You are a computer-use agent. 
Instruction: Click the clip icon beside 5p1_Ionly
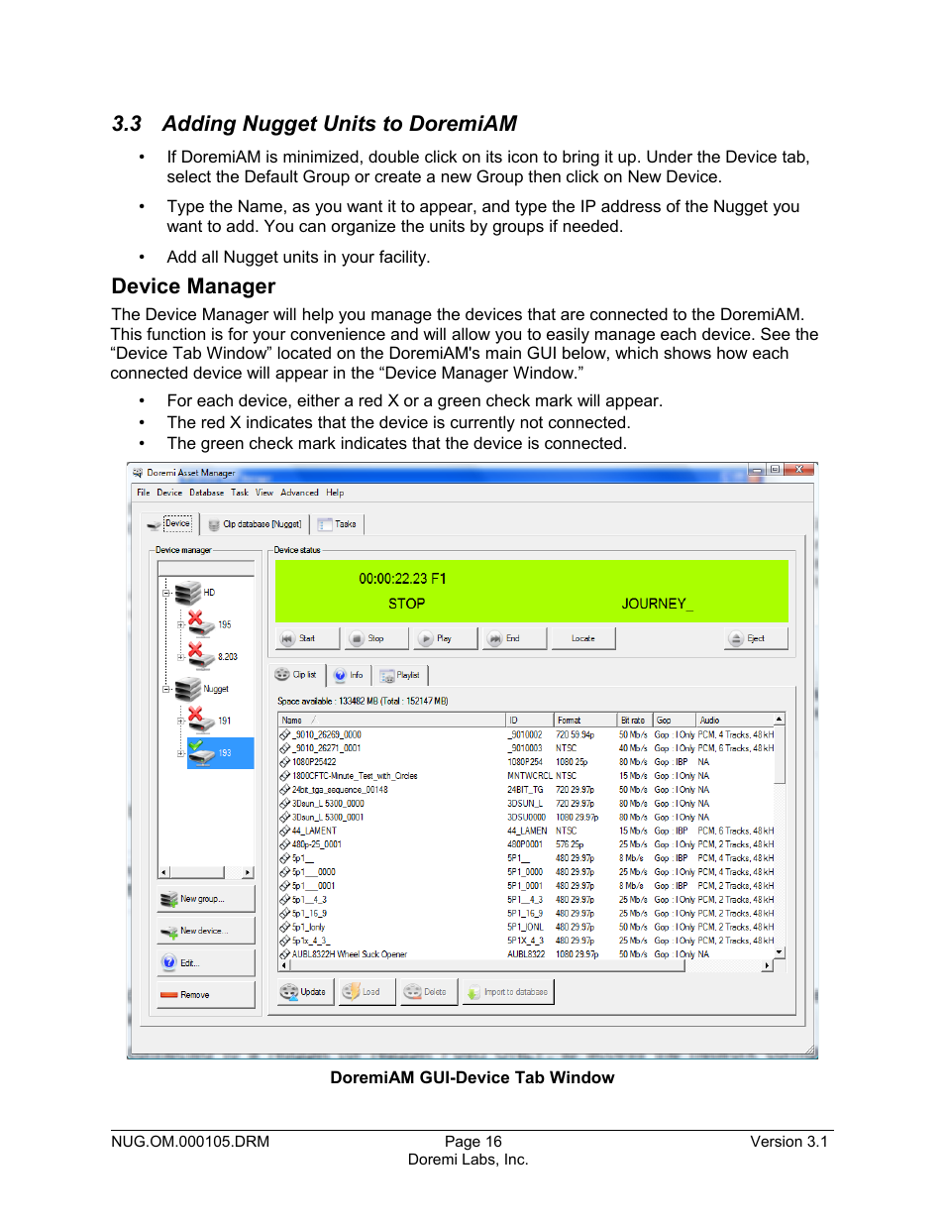coord(285,928)
